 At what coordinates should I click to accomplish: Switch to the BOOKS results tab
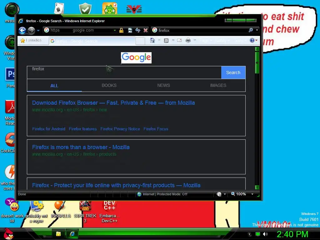click(109, 85)
